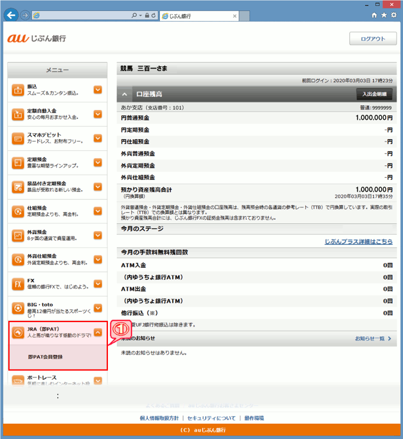The image size is (403, 439).
Task: Open the FX menu entry text
Action: pyautogui.click(x=58, y=284)
